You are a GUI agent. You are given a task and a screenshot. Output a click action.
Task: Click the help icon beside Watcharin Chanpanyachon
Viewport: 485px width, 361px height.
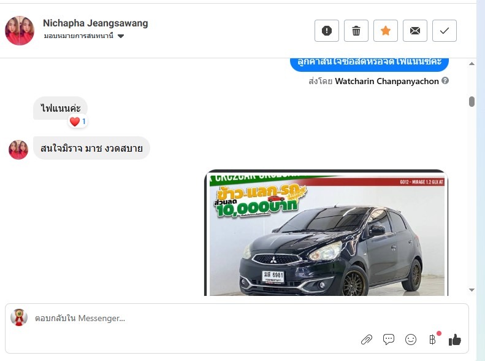(x=445, y=81)
